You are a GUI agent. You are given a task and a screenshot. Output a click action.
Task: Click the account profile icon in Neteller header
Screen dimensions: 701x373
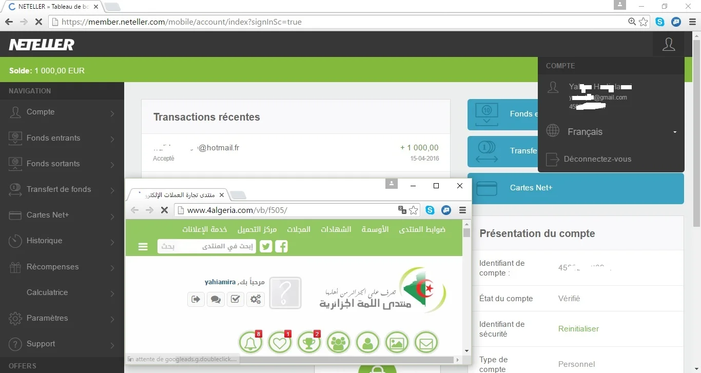(668, 45)
